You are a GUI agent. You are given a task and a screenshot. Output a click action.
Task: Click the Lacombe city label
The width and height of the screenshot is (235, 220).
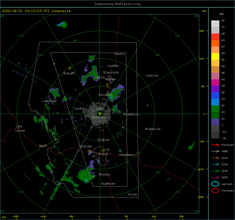coord(113,66)
